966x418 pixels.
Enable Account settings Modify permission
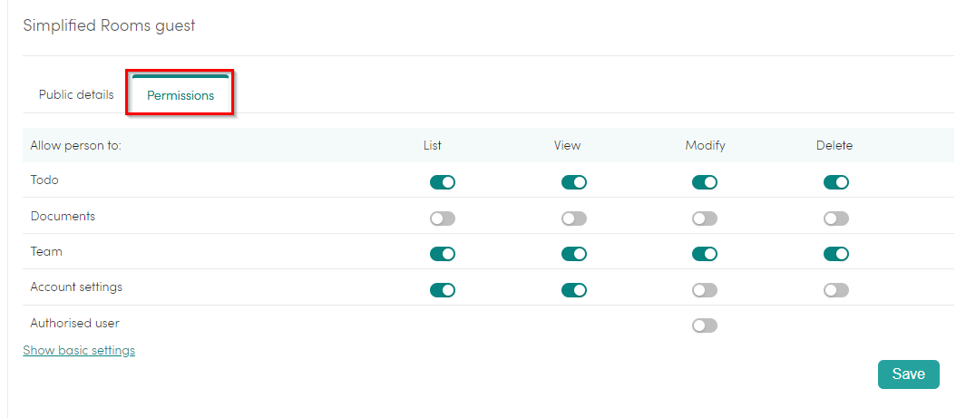click(705, 290)
